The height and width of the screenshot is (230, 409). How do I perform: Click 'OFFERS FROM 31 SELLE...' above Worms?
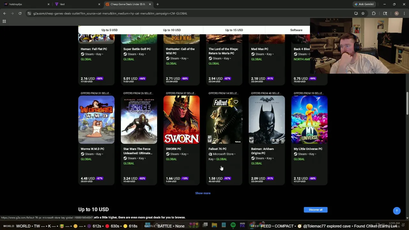pyautogui.click(x=95, y=93)
